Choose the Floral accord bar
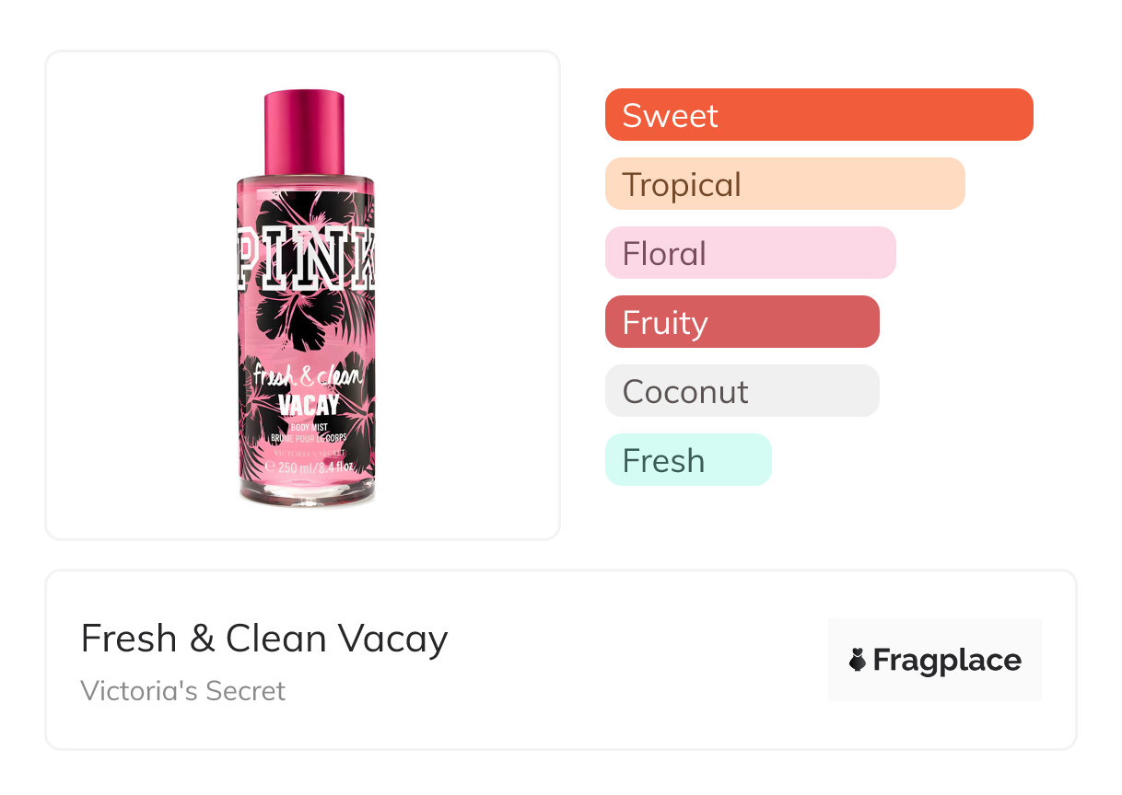Image resolution: width=1122 pixels, height=795 pixels. point(750,253)
